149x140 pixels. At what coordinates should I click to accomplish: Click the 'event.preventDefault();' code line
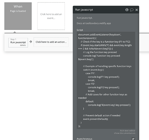click(x=96, y=119)
